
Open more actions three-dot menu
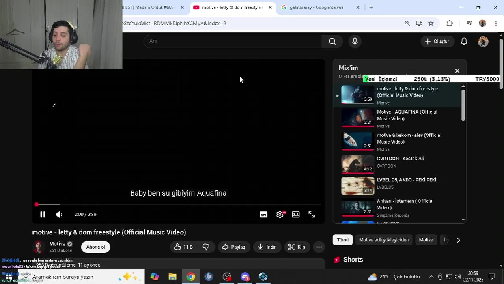tap(319, 247)
